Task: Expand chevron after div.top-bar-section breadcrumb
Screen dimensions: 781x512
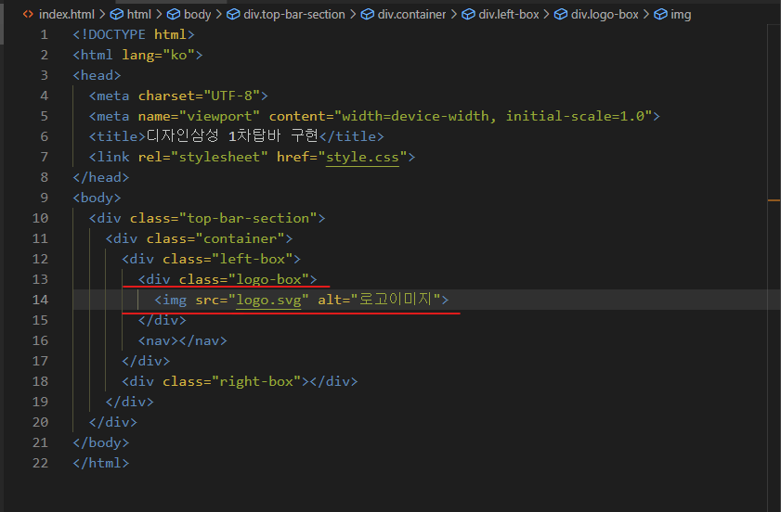Action: [x=353, y=15]
